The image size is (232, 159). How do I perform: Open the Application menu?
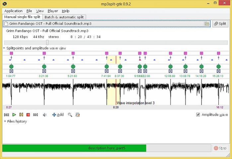point(13,11)
